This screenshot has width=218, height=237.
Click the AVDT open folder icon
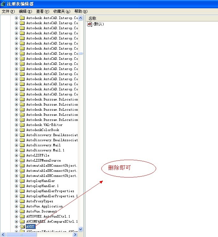point(22,227)
